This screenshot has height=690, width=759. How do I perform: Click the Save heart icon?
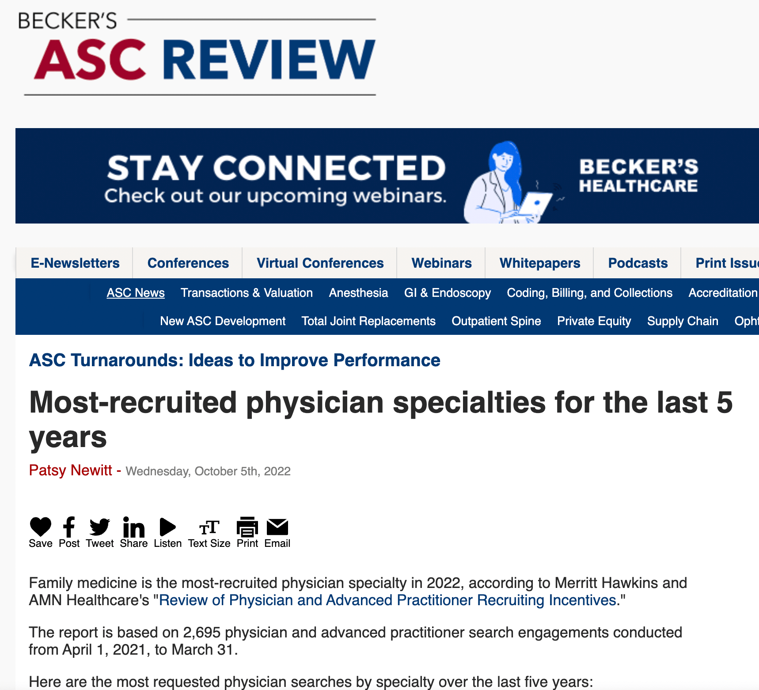(40, 527)
